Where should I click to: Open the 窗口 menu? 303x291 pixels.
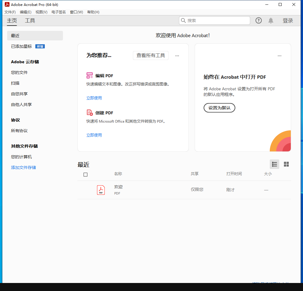point(76,12)
